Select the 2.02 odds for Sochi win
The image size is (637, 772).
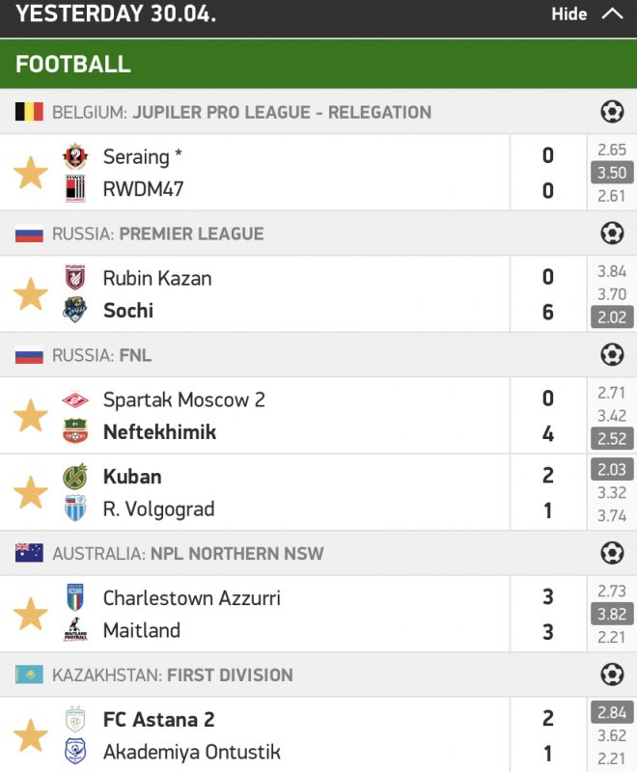pos(612,317)
